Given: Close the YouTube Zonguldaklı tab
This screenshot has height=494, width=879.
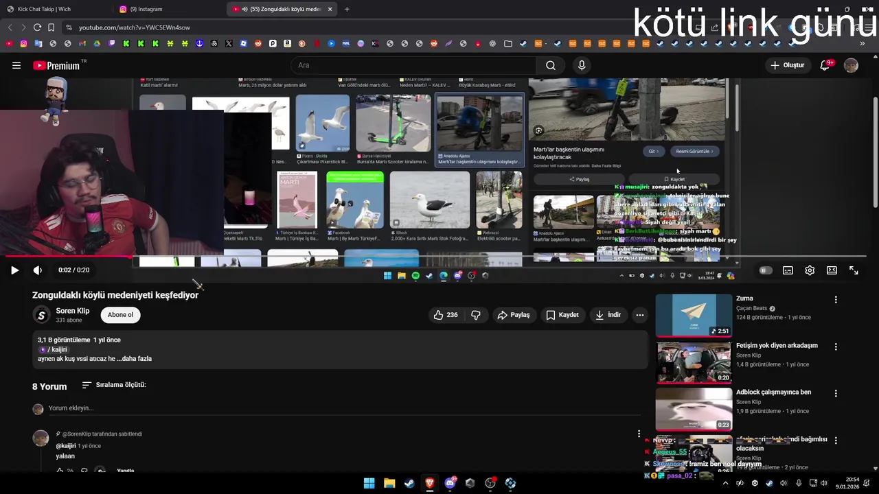Looking at the screenshot, I should tap(330, 9).
